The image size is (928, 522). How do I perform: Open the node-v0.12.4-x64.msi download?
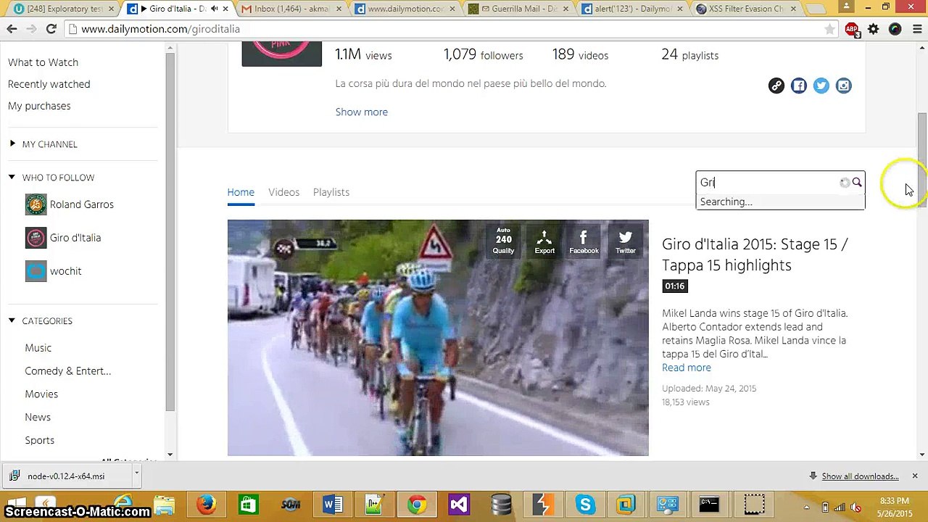[66, 476]
